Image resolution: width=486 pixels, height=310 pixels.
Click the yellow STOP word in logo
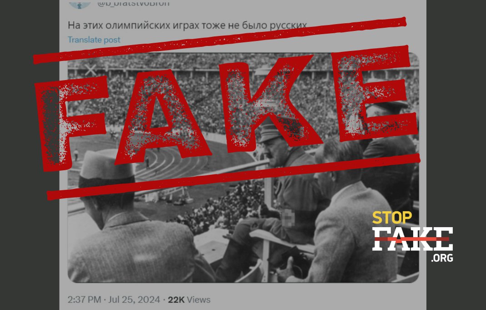pos(392,218)
